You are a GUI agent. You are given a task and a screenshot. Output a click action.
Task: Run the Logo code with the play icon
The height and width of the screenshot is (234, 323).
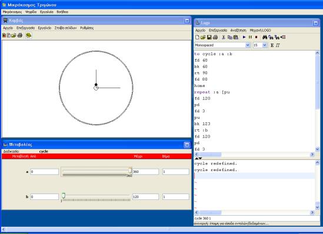point(244,37)
